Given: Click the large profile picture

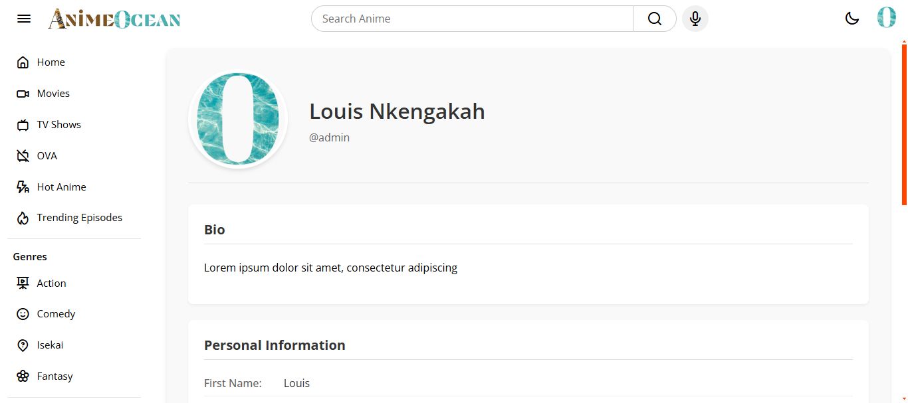Looking at the screenshot, I should point(238,120).
